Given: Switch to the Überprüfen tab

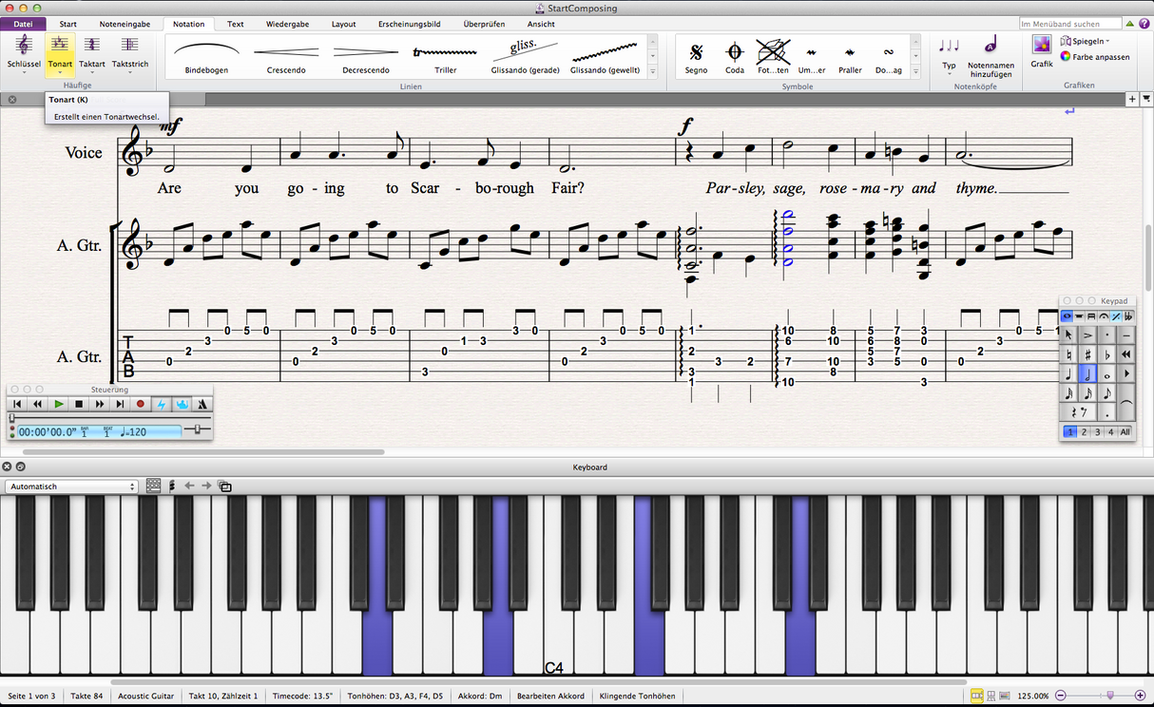Looking at the screenshot, I should [485, 24].
